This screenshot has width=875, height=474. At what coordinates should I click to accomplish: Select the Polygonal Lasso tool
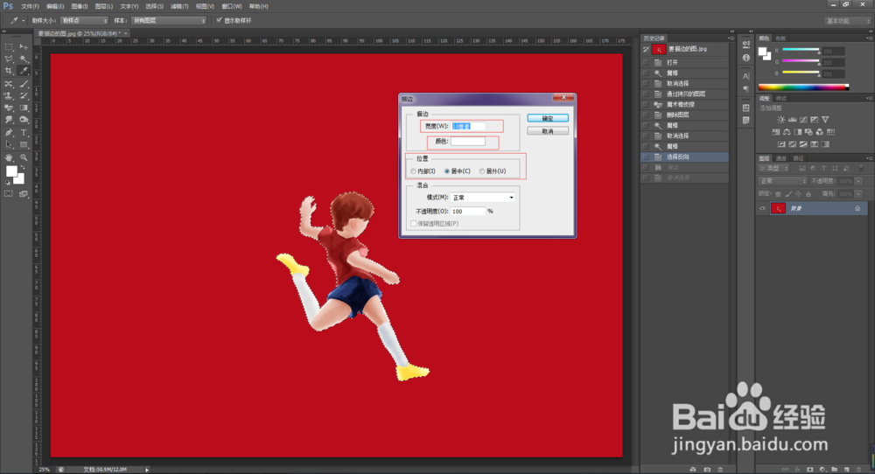click(x=9, y=59)
